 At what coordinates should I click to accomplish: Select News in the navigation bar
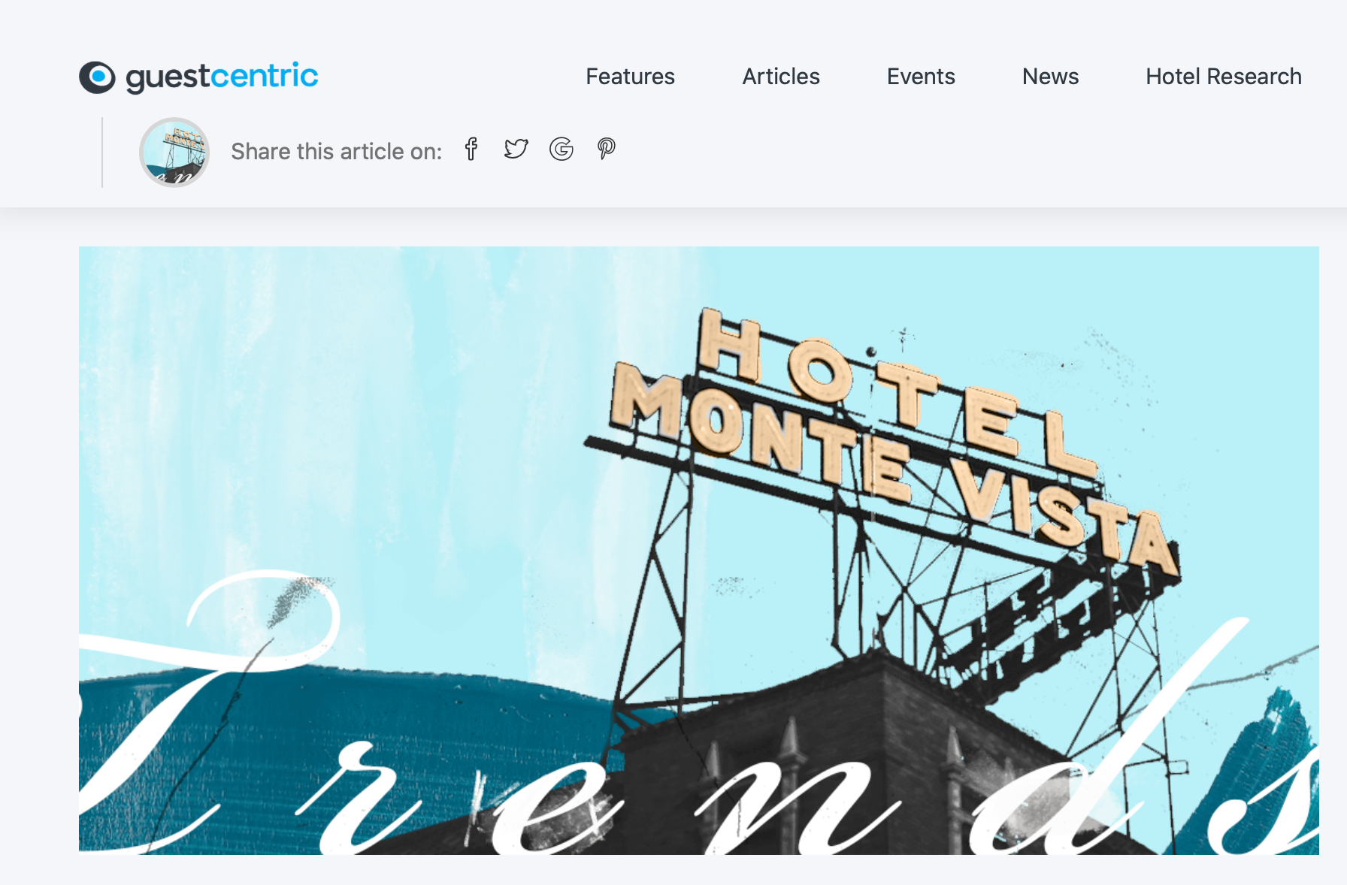click(x=1050, y=77)
